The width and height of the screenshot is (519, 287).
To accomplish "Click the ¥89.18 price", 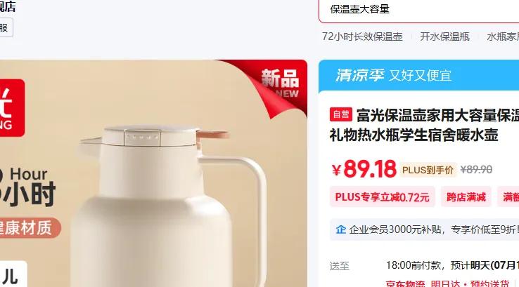I will click(364, 169).
